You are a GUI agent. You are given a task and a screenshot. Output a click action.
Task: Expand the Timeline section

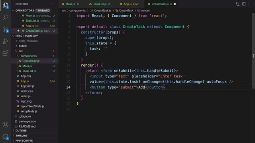click(x=21, y=135)
